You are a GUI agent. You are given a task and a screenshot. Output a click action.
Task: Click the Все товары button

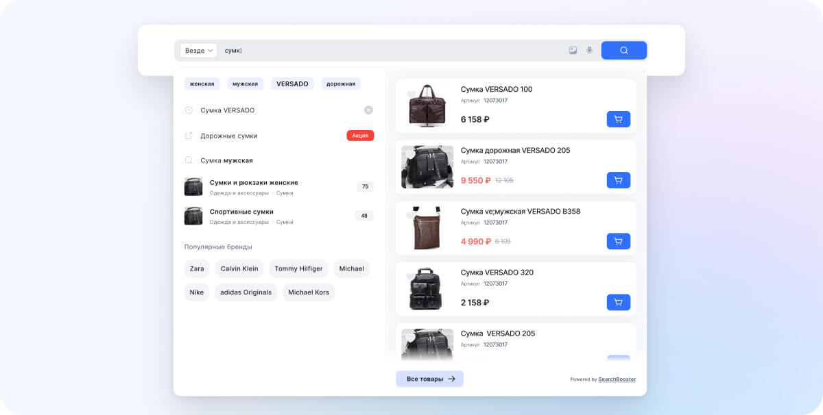[x=430, y=379]
